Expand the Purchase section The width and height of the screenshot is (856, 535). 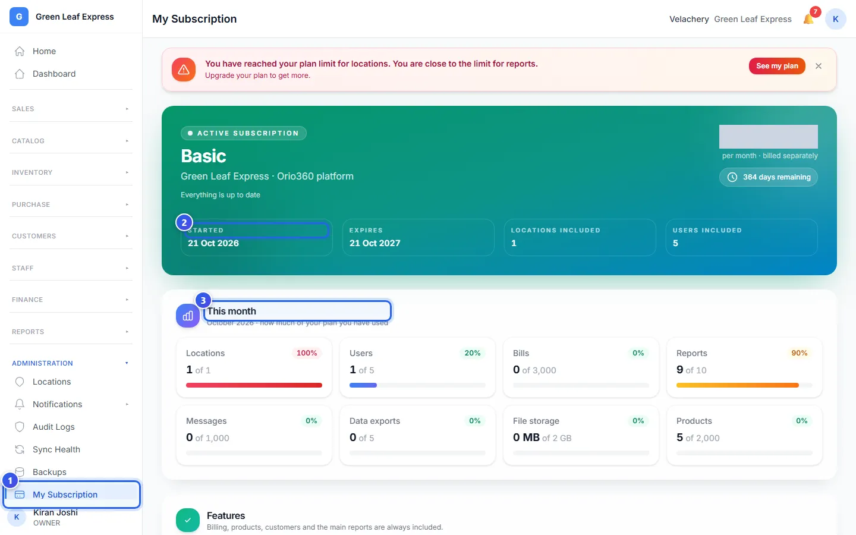(71, 204)
